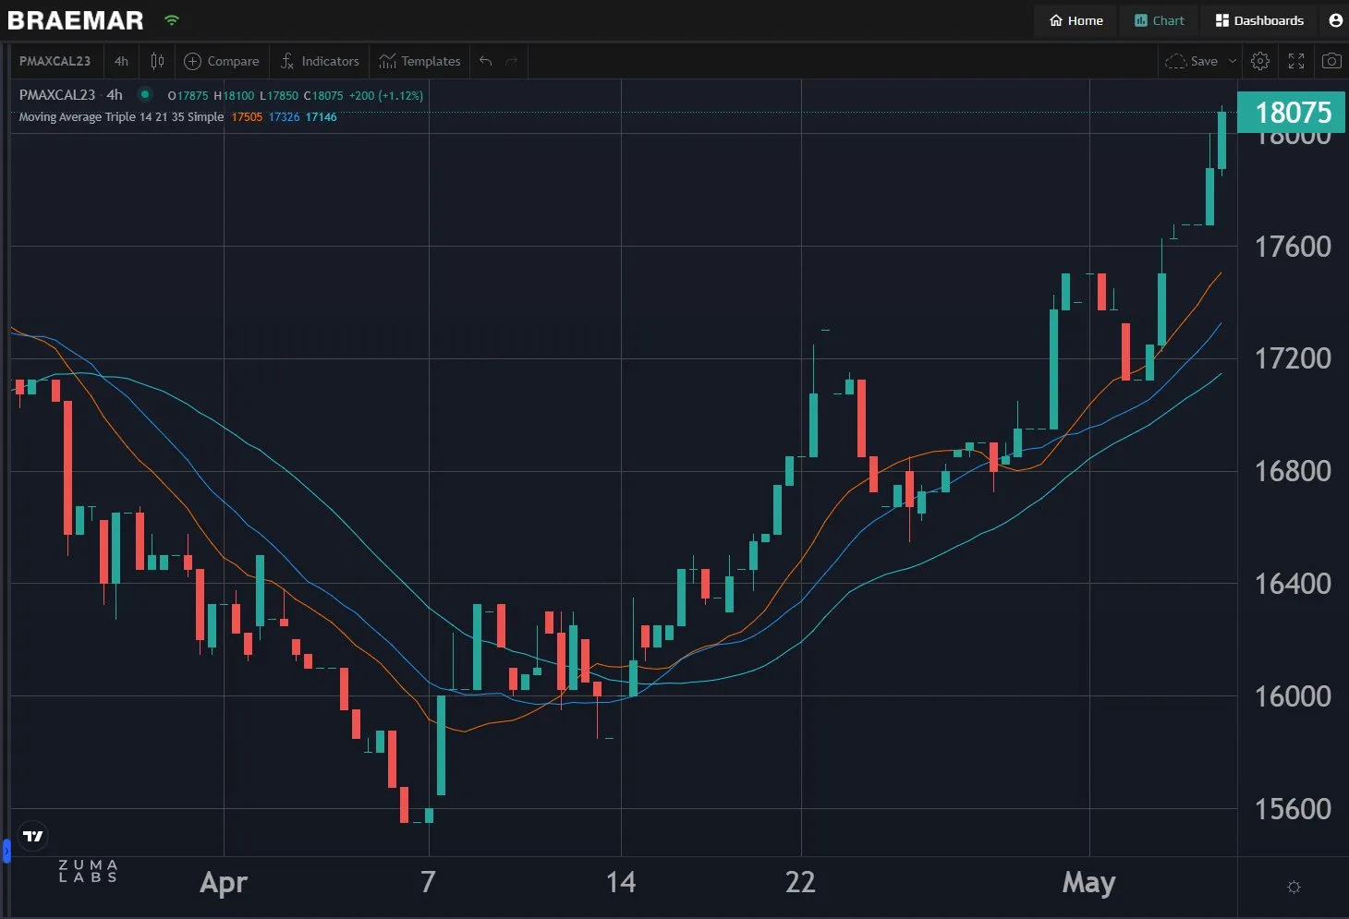The height and width of the screenshot is (919, 1349).
Task: Switch to the Dashboards tab
Action: (x=1259, y=20)
